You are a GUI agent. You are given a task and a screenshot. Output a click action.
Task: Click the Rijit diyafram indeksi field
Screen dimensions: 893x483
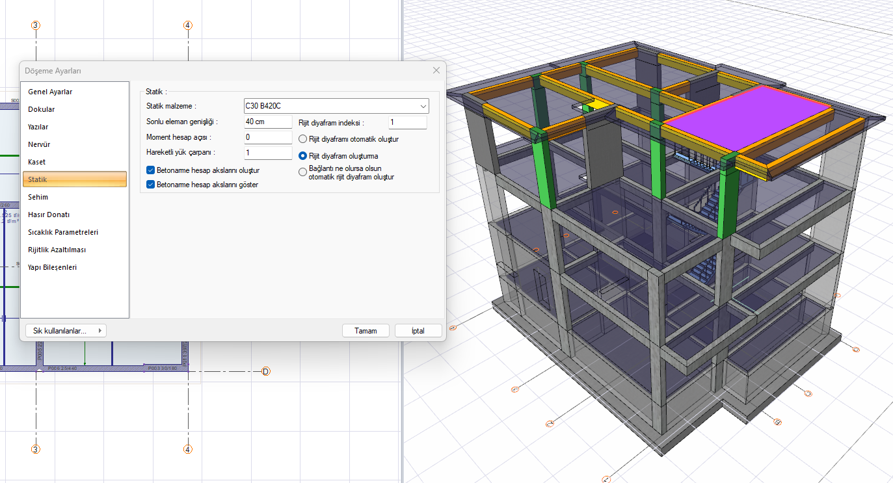tap(408, 122)
